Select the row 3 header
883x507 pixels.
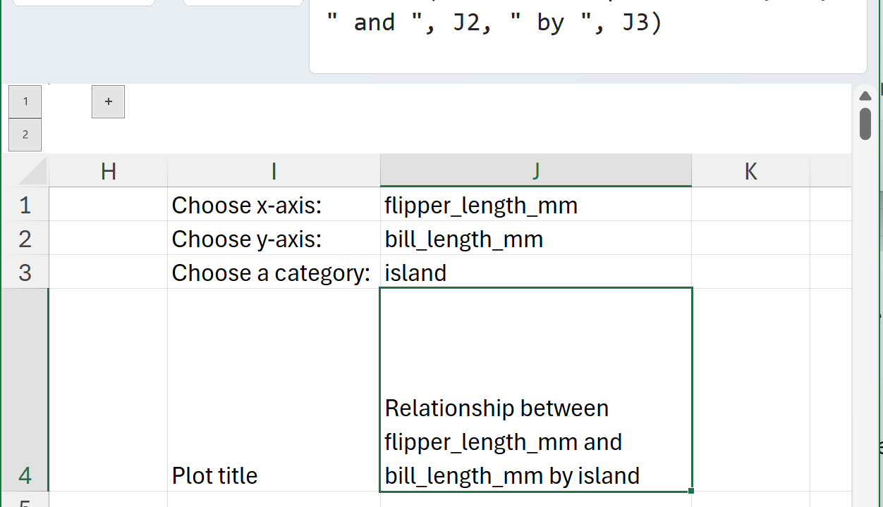pyautogui.click(x=25, y=273)
